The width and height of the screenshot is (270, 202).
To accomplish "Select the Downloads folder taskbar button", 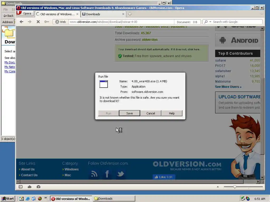I will point(114,199).
